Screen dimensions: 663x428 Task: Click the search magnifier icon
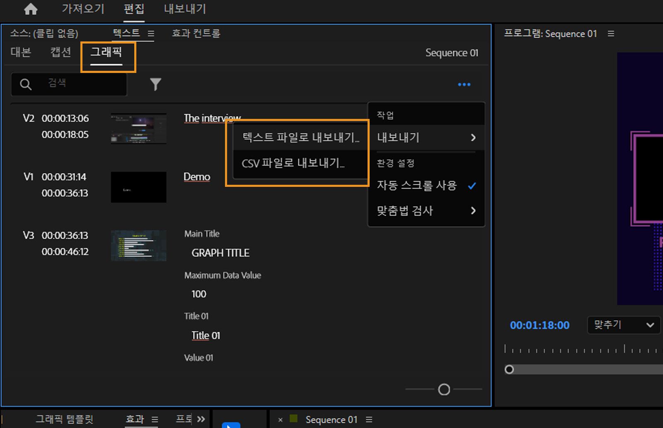tap(26, 85)
